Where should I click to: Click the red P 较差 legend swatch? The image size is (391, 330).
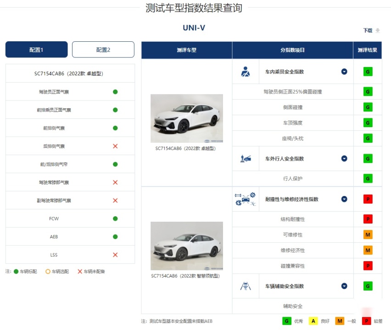pyautogui.click(x=366, y=321)
